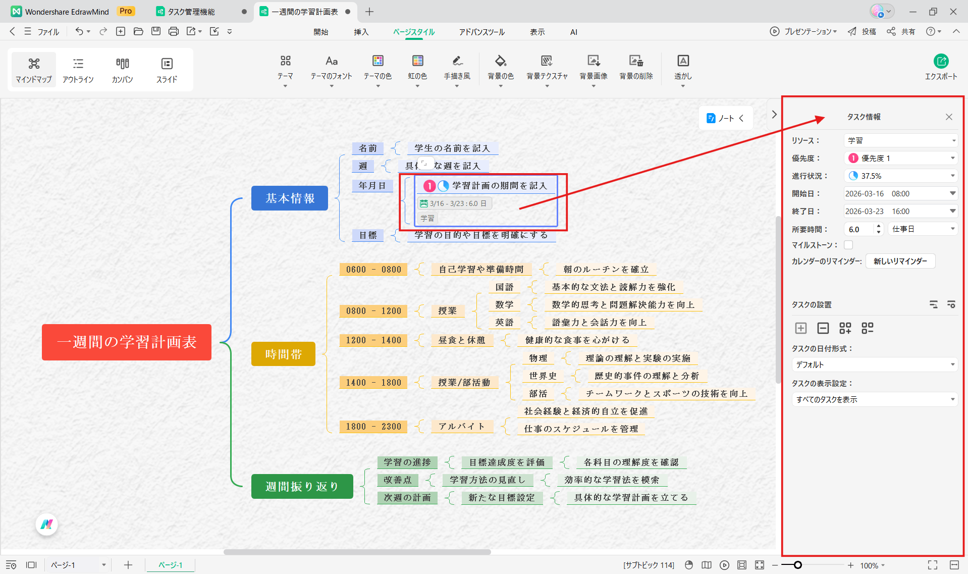This screenshot has height=574, width=968.
Task: Start presentation mode from the status bar
Action: point(725,565)
